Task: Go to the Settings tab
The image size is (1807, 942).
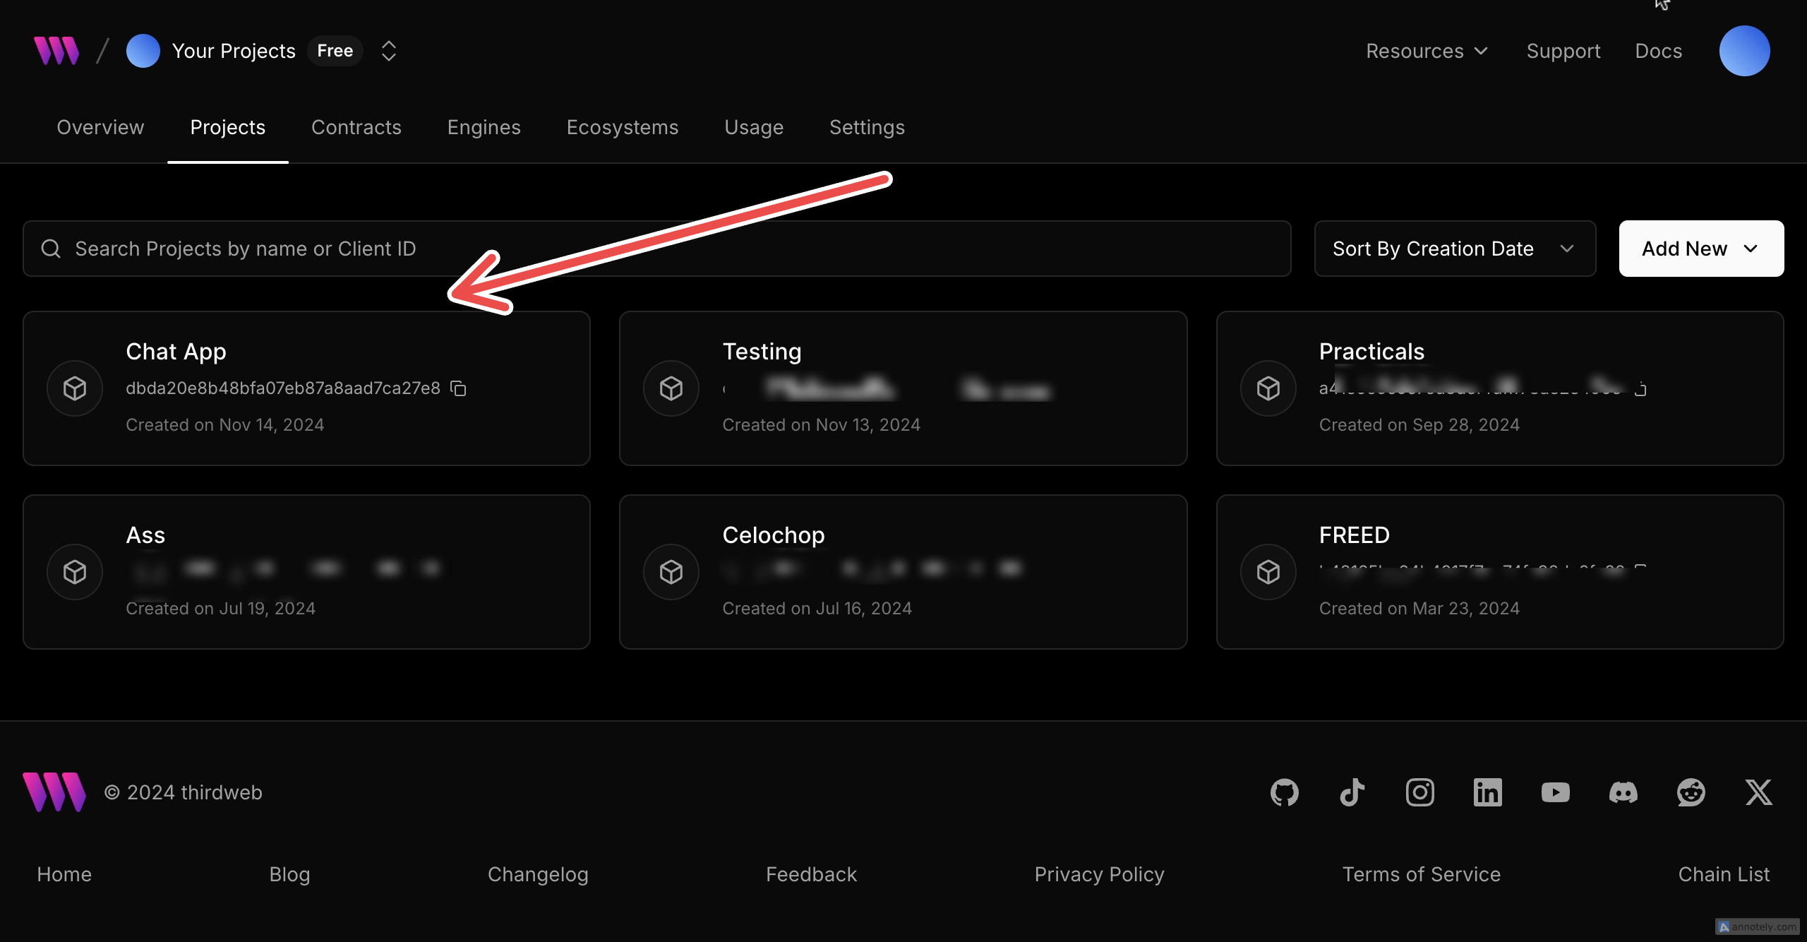Action: click(867, 127)
